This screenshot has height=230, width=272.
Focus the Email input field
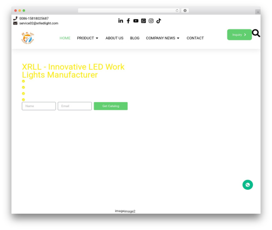[x=75, y=106]
